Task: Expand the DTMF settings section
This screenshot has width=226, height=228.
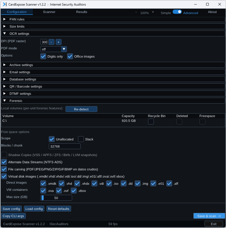Action: 113,93
